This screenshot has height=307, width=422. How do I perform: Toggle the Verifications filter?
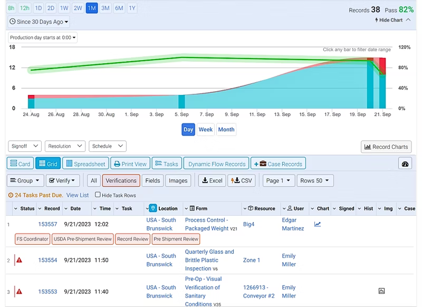[121, 180]
